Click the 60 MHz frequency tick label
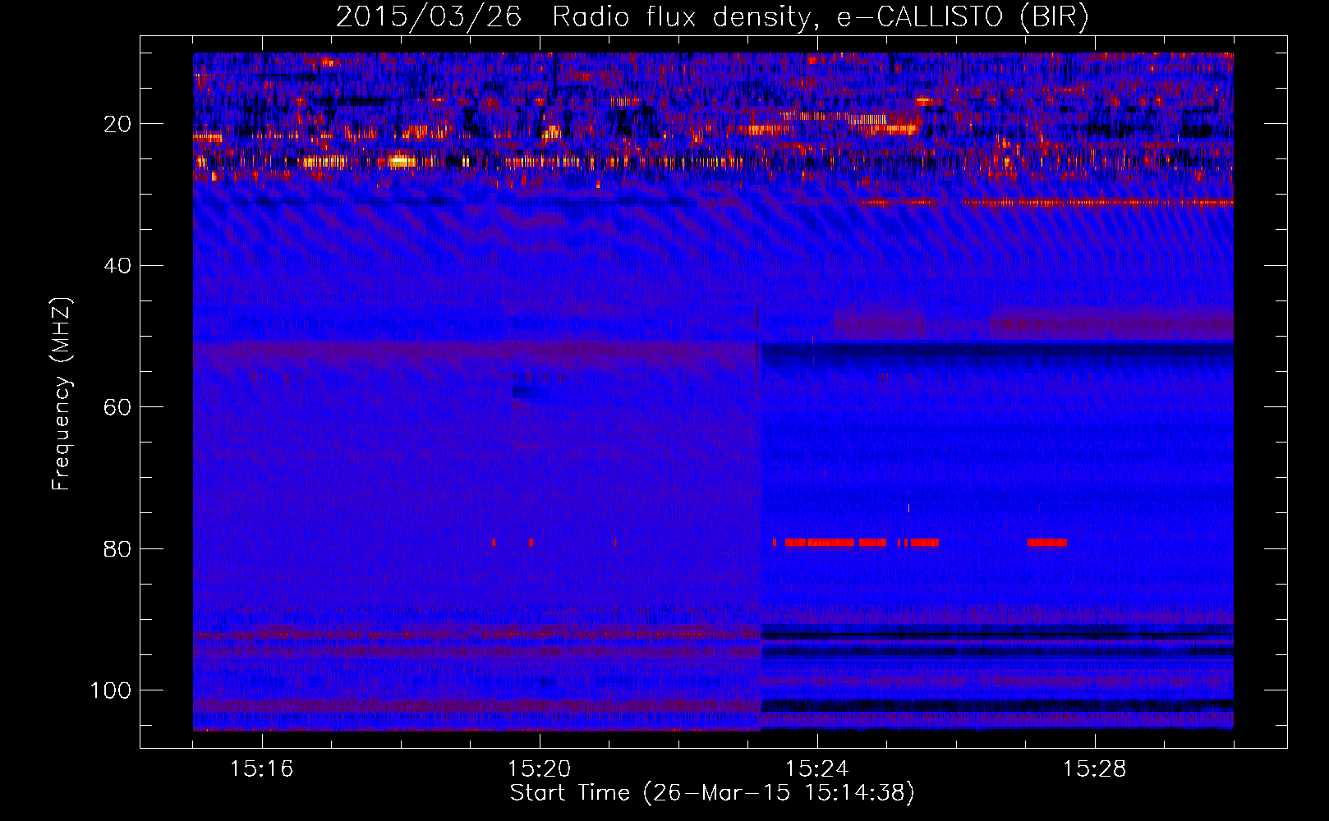 pos(117,407)
